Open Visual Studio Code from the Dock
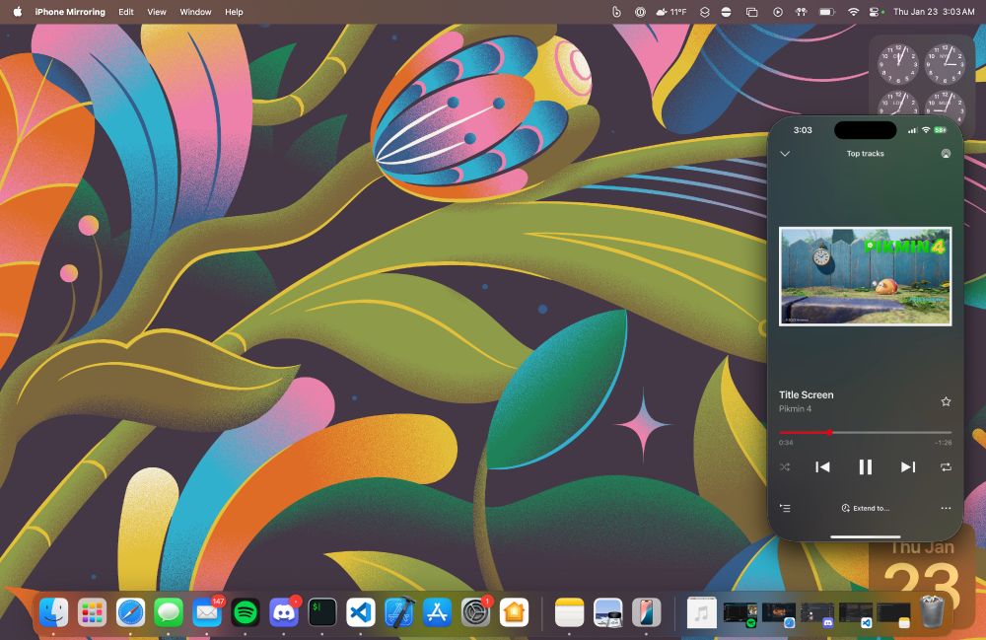The image size is (986, 640). coord(360,612)
